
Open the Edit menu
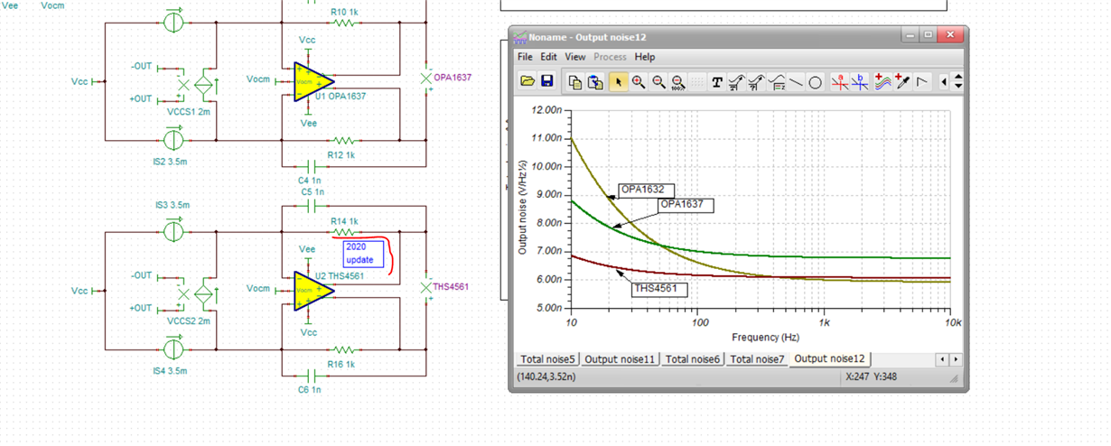pos(549,56)
